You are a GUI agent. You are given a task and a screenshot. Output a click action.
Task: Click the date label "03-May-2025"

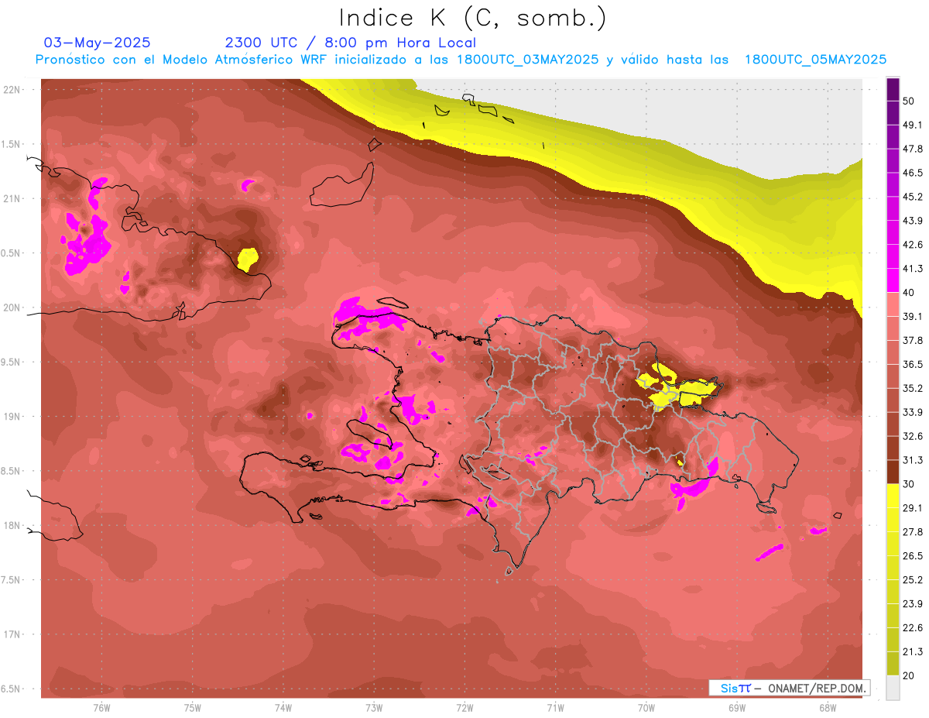[x=98, y=43]
